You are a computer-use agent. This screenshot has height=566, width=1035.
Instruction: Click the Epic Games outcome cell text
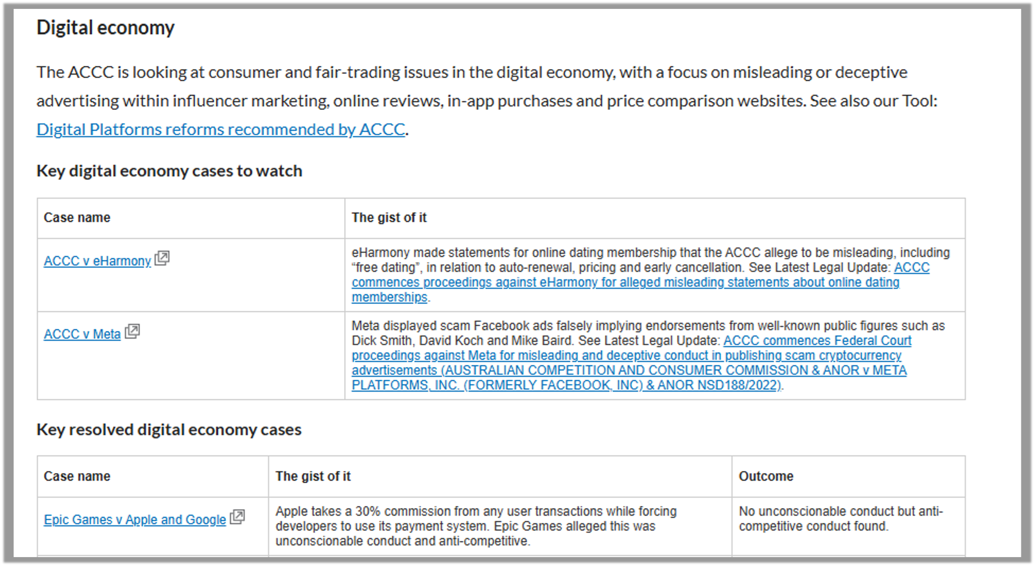click(840, 519)
